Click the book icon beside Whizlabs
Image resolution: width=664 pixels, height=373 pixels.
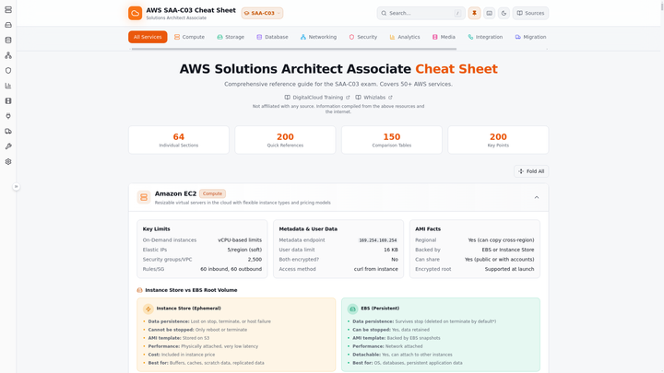358,98
